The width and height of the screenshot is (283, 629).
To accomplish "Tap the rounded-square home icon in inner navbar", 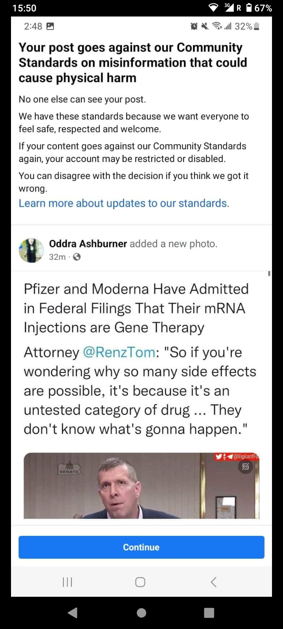I will click(x=140, y=582).
